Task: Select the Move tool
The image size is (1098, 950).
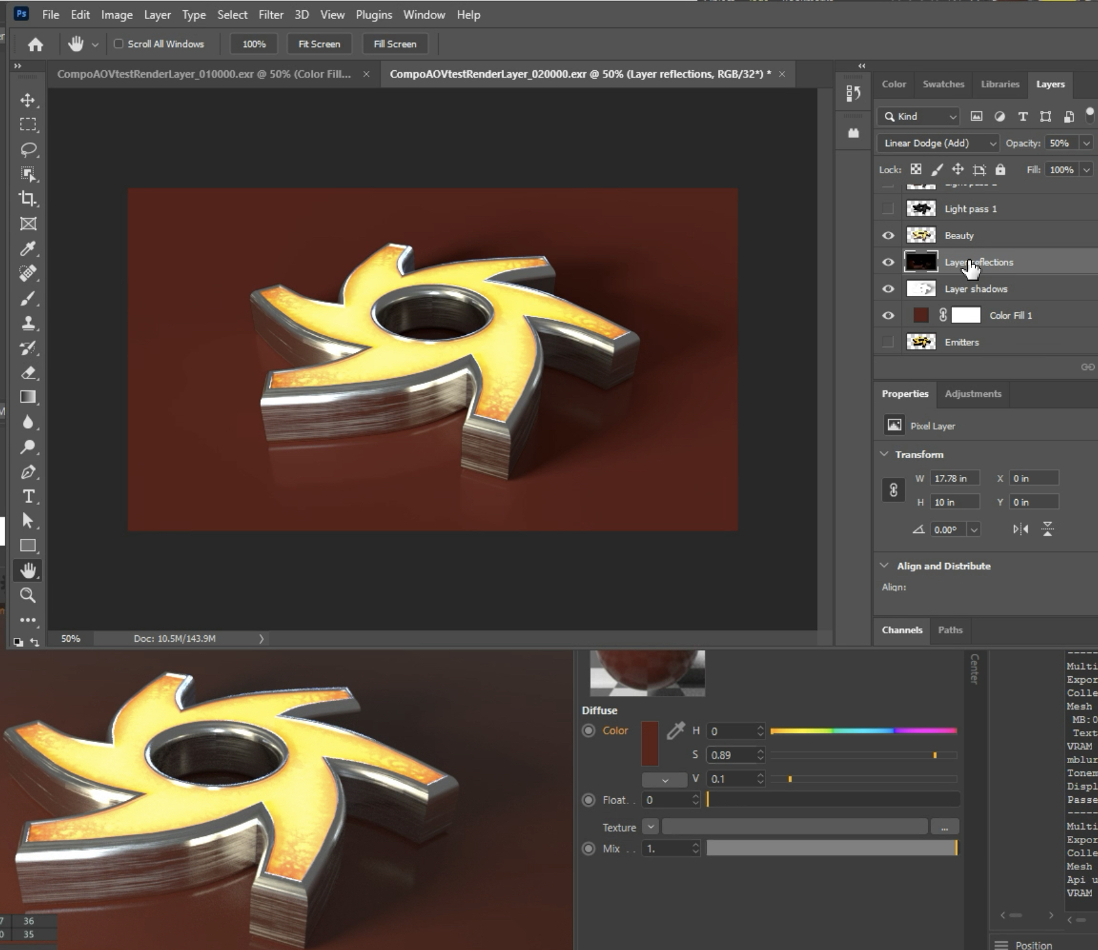Action: click(27, 100)
